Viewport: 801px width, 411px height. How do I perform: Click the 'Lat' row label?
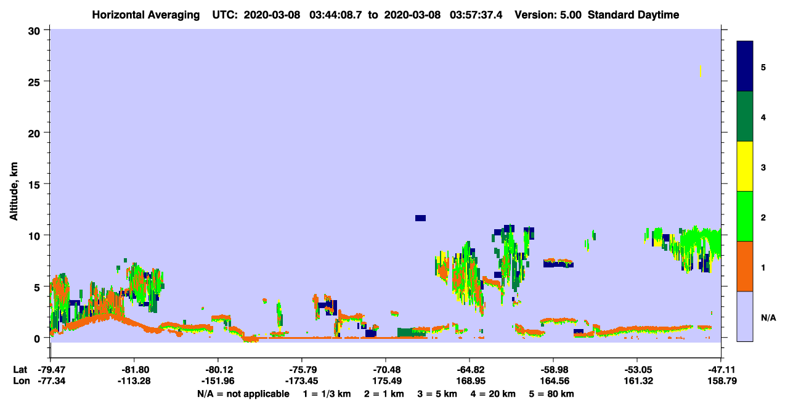pyautogui.click(x=20, y=369)
